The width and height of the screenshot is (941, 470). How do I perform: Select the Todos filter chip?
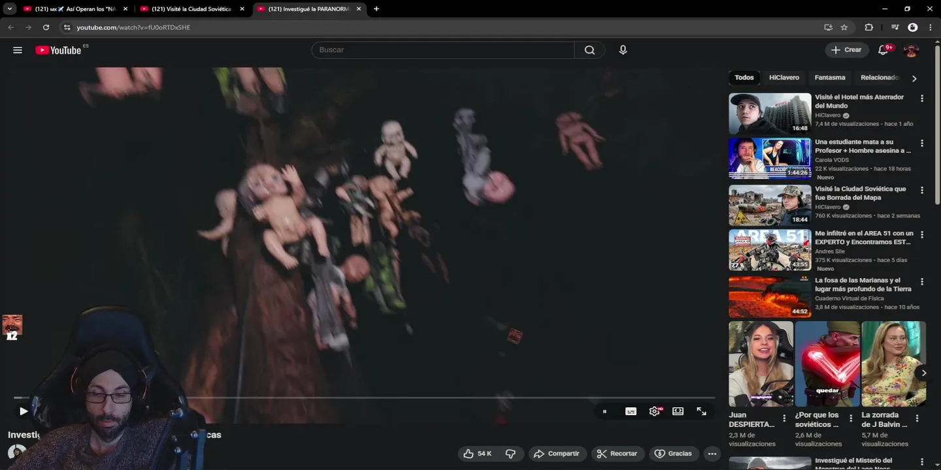point(744,78)
